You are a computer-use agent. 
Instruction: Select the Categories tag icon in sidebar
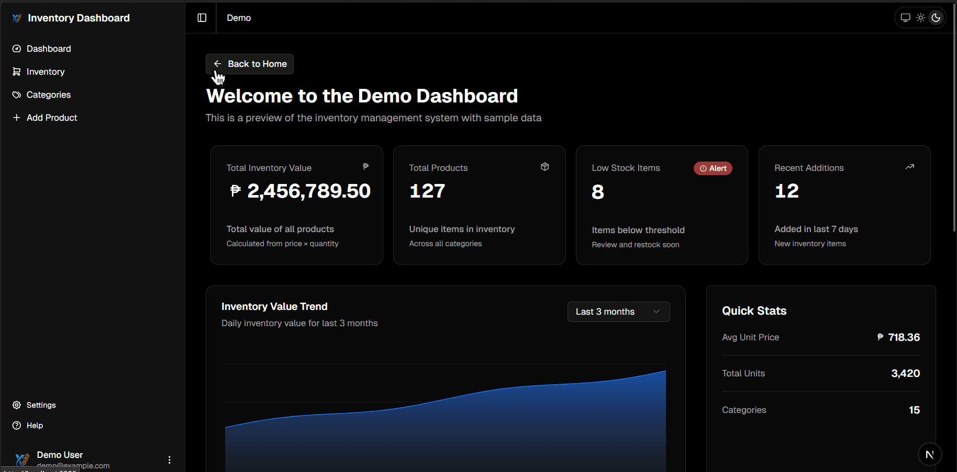17,95
